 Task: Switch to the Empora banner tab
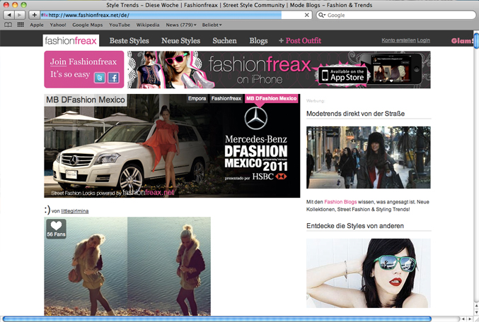pyautogui.click(x=197, y=98)
